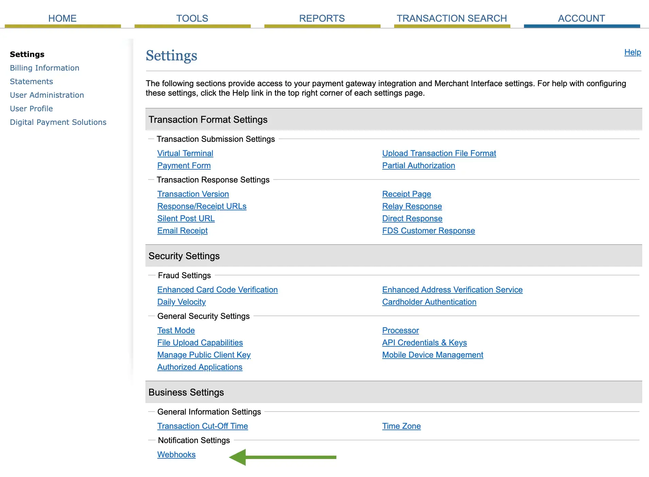Click the File Upload Capabilities link
Screen dimensions: 649x477
pyautogui.click(x=200, y=343)
